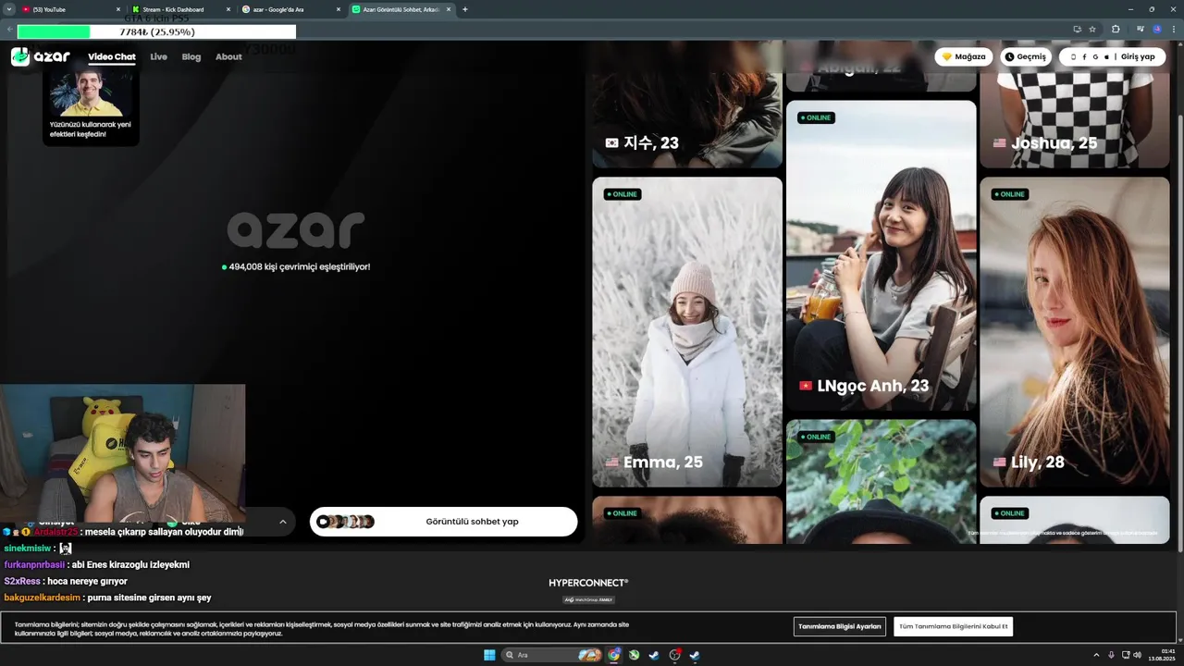Viewport: 1184px width, 666px height.
Task: Open the volume tray icon
Action: [1137, 655]
